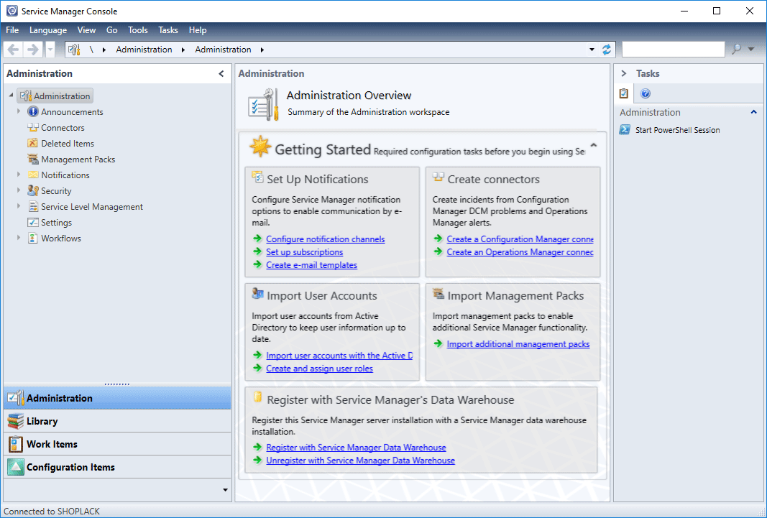Screen dimensions: 767x518
Task: Click the Notifications envelope icon in tree
Action: click(33, 175)
